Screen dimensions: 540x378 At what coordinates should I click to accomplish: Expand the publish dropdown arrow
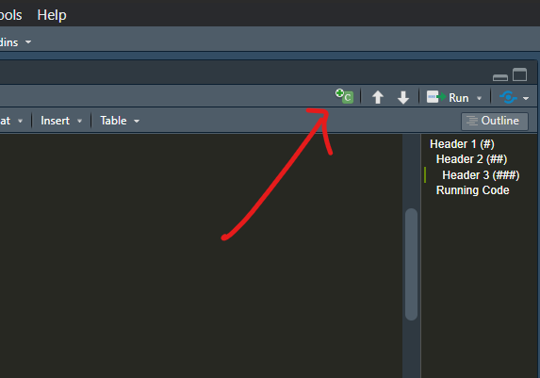526,99
